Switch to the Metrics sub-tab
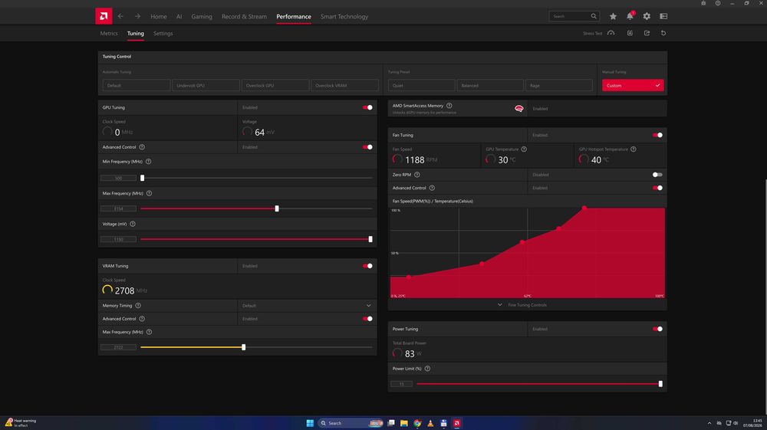 coord(109,33)
